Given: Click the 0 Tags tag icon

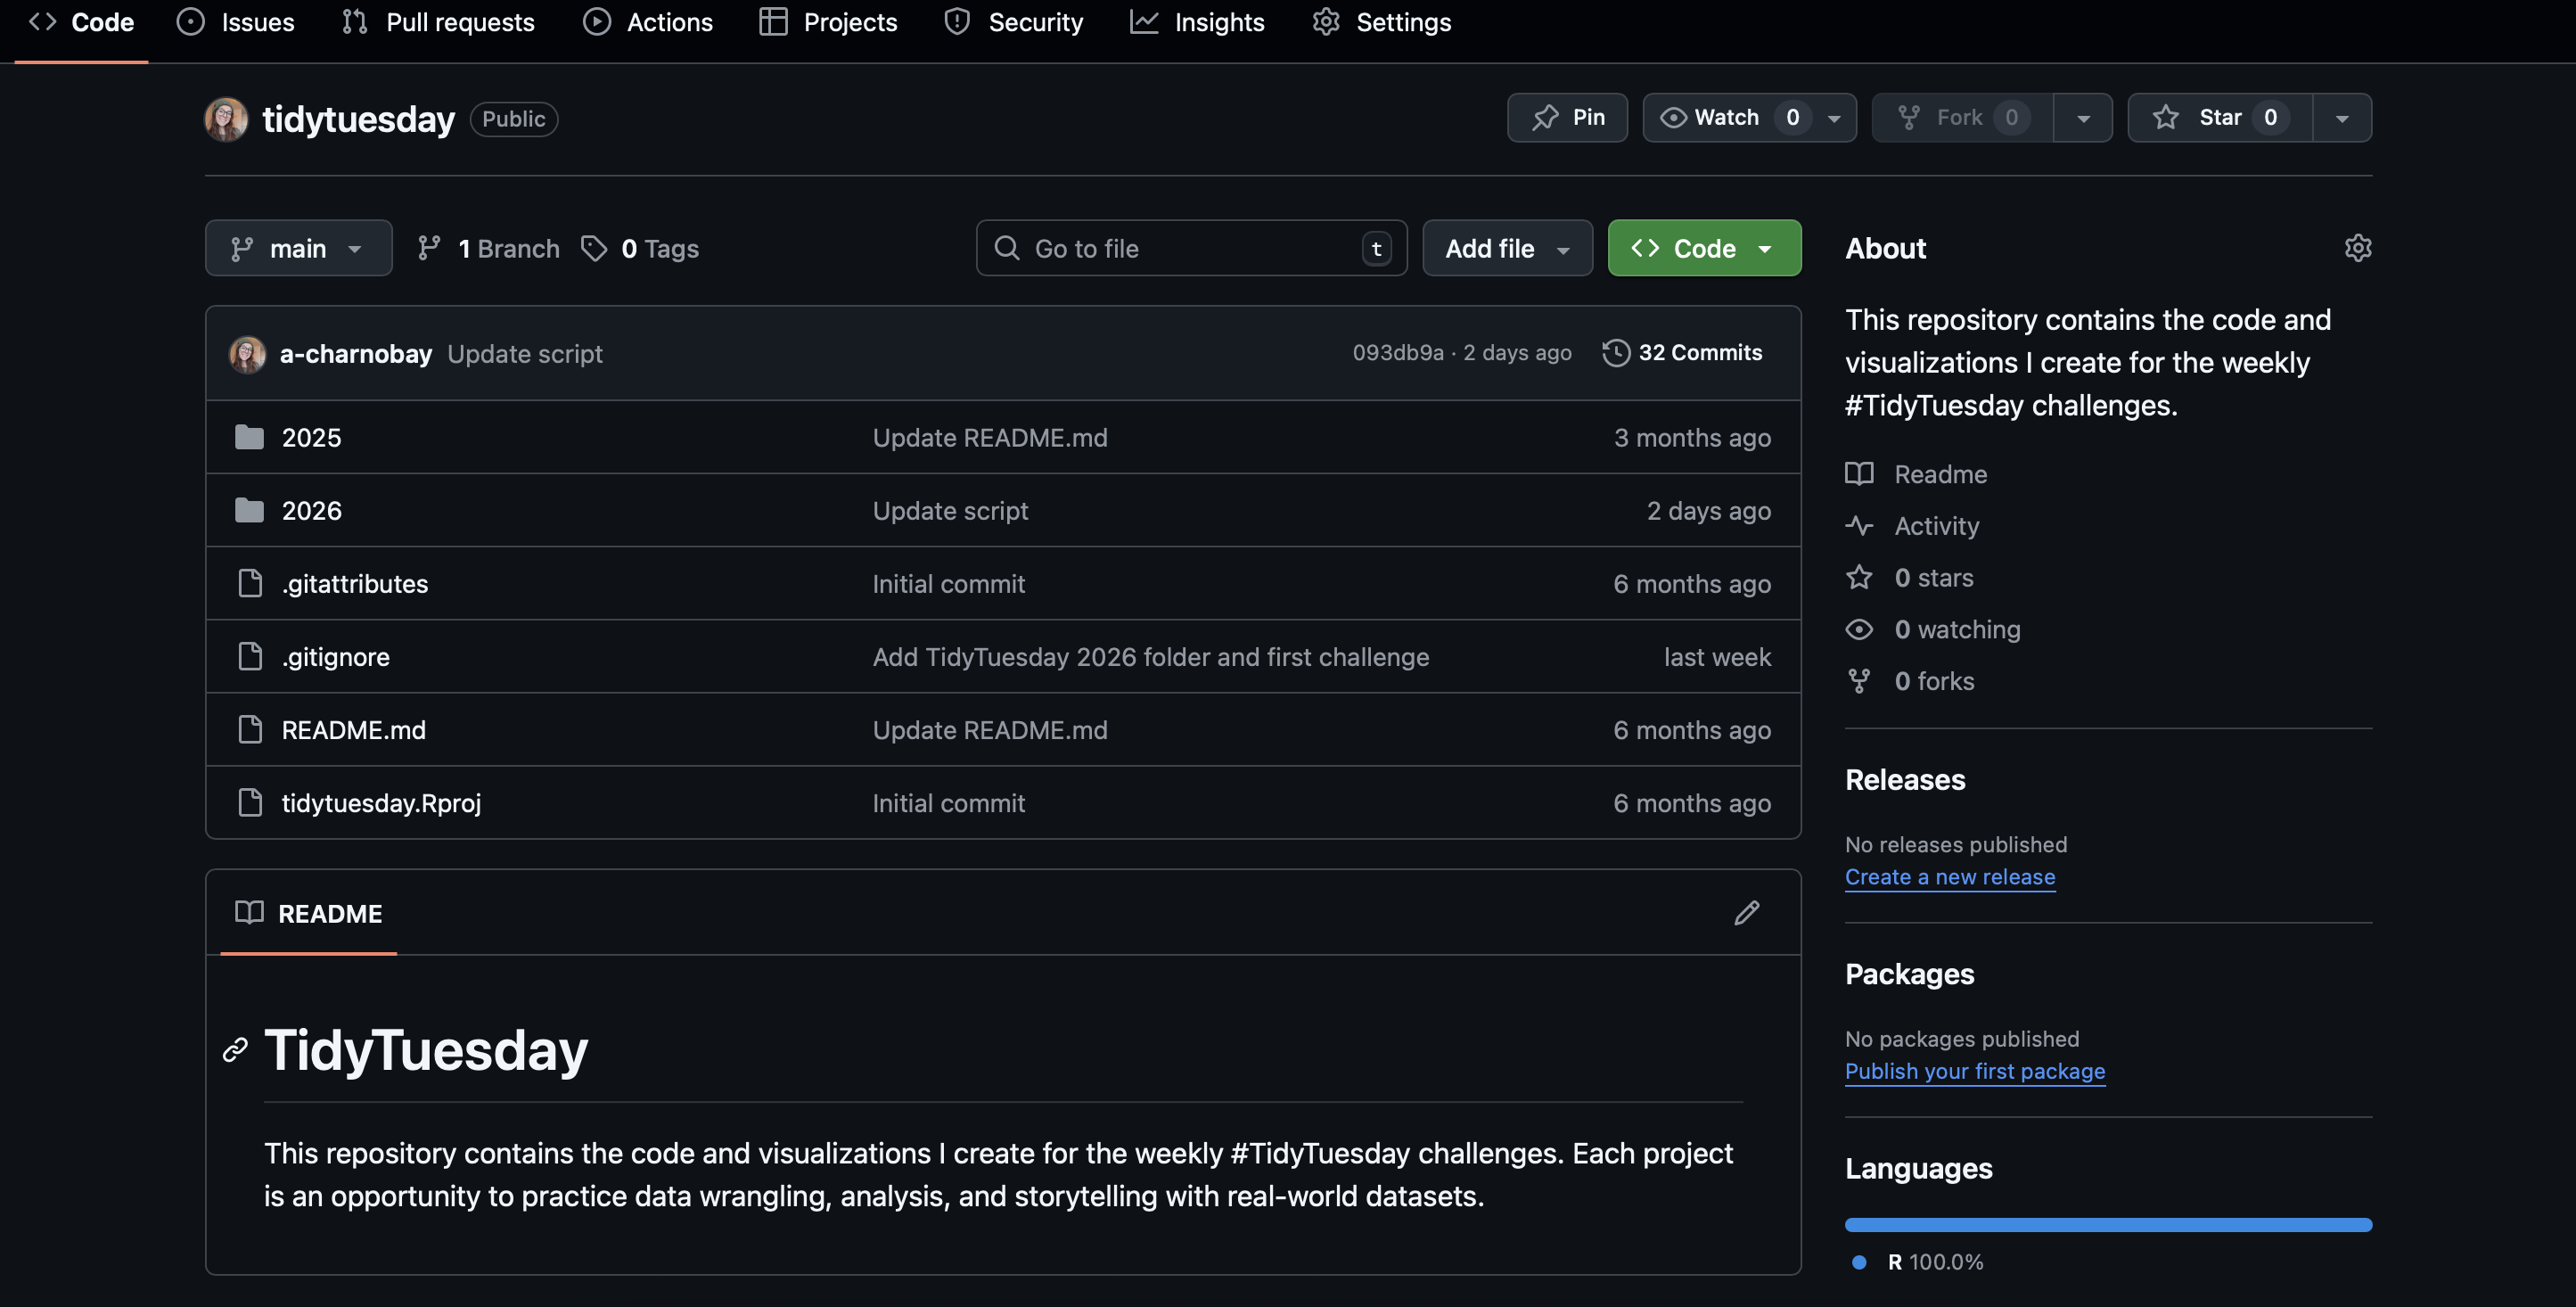Looking at the screenshot, I should [594, 248].
